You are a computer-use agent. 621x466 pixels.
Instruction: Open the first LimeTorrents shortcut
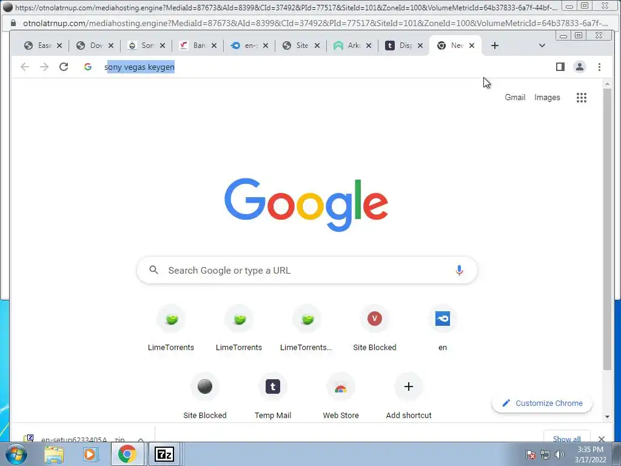pos(171,328)
